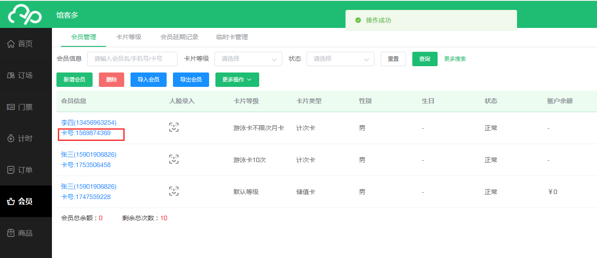Image resolution: width=597 pixels, height=258 pixels.
Task: Open 张三 link above card 1747559228
Action: (x=89, y=186)
